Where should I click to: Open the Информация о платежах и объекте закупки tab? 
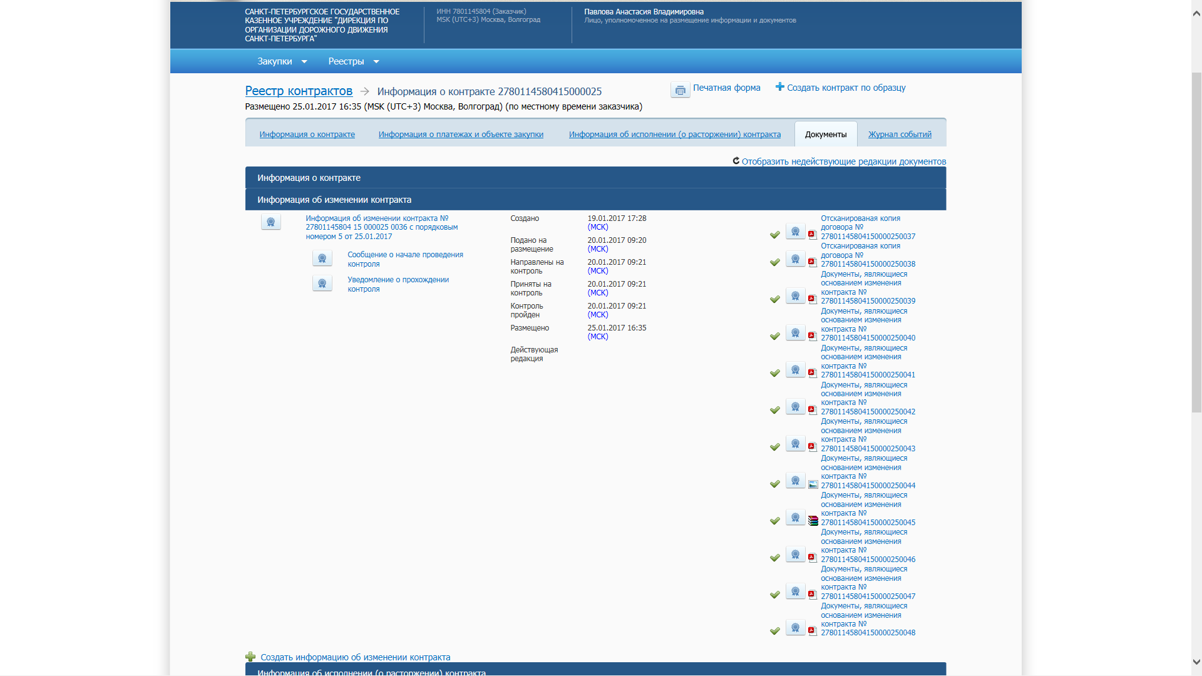pyautogui.click(x=461, y=135)
